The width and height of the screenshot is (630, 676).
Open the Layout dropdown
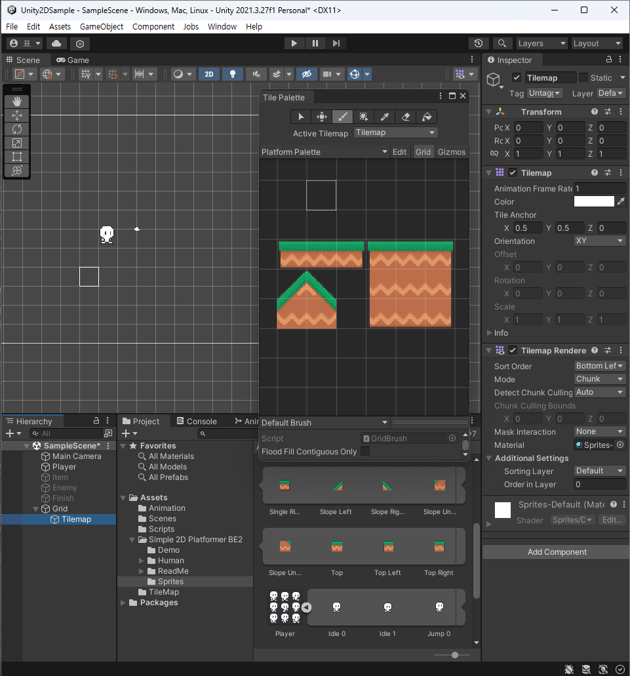click(x=597, y=43)
